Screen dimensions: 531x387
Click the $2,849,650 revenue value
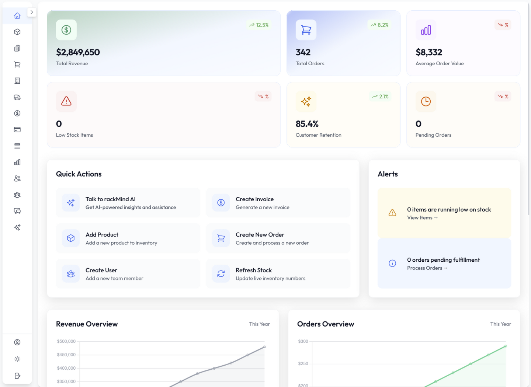78,52
